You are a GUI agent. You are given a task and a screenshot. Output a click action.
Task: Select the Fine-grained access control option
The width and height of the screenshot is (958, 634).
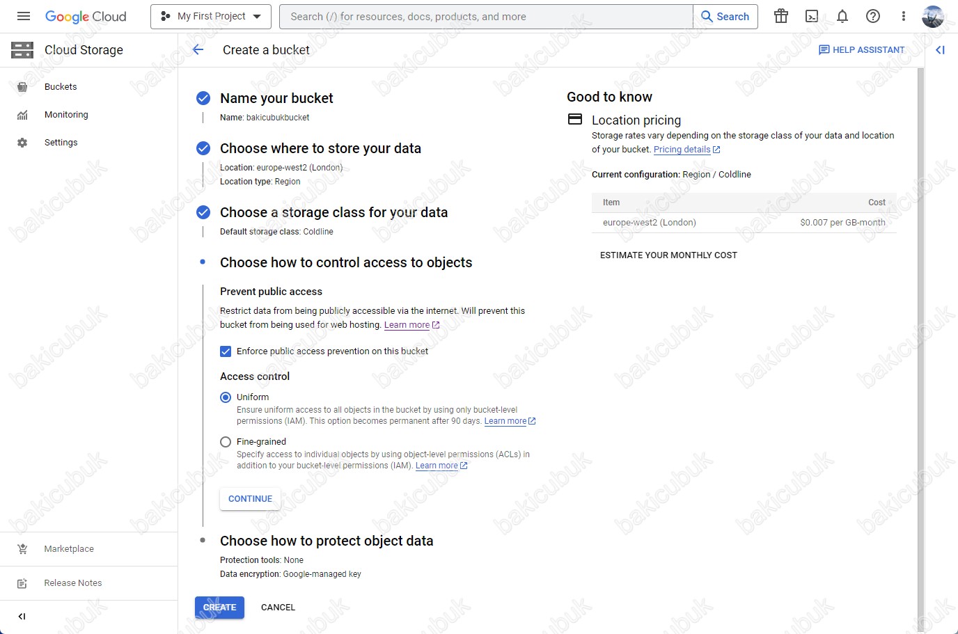tap(226, 442)
